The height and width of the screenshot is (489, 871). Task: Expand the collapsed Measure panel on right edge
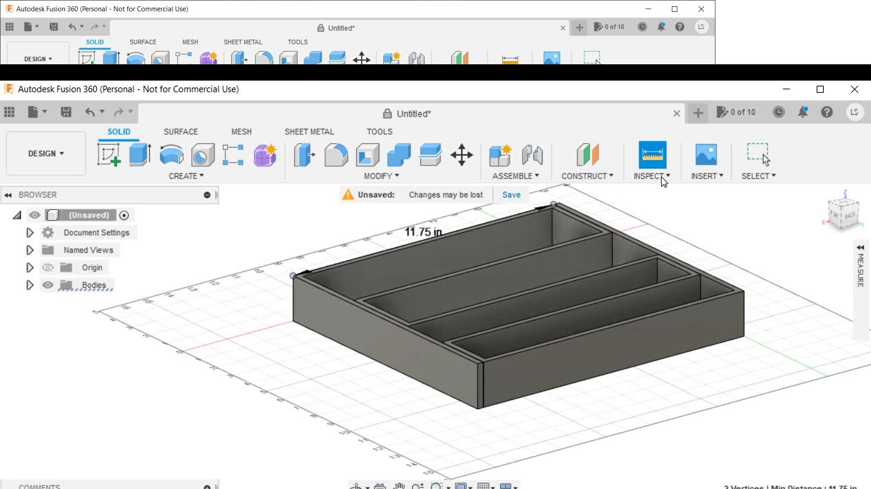pos(861,248)
